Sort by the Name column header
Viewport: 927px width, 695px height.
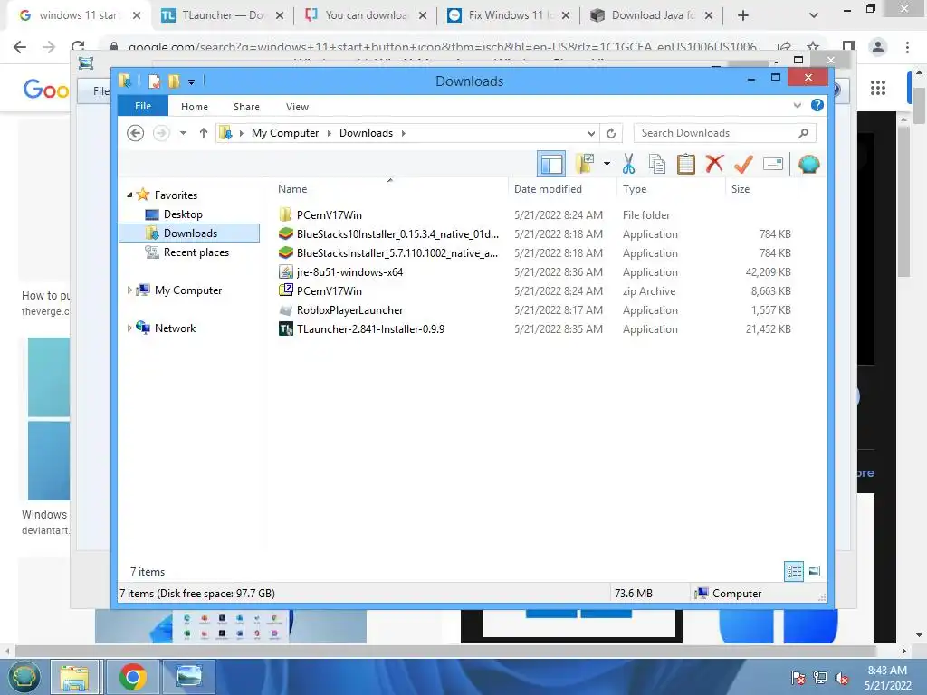tap(292, 188)
